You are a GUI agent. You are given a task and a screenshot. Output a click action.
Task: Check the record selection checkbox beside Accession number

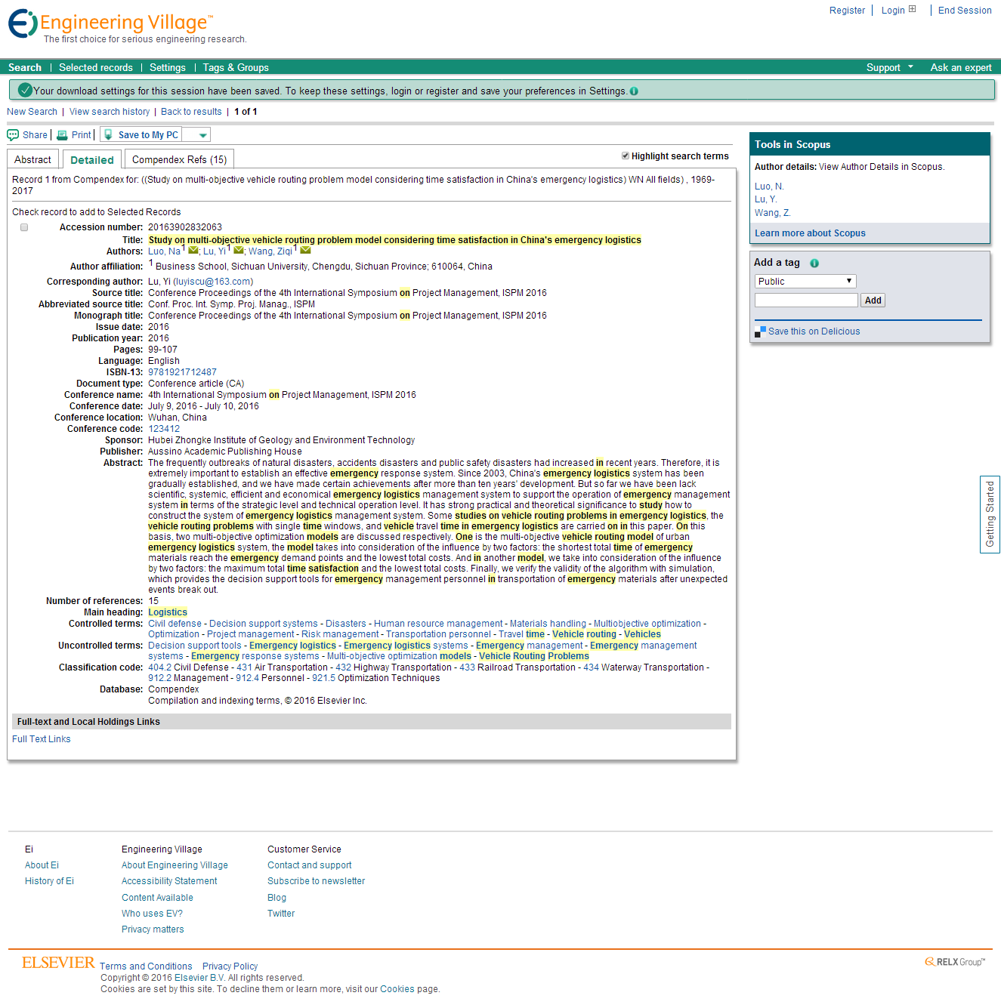(24, 227)
